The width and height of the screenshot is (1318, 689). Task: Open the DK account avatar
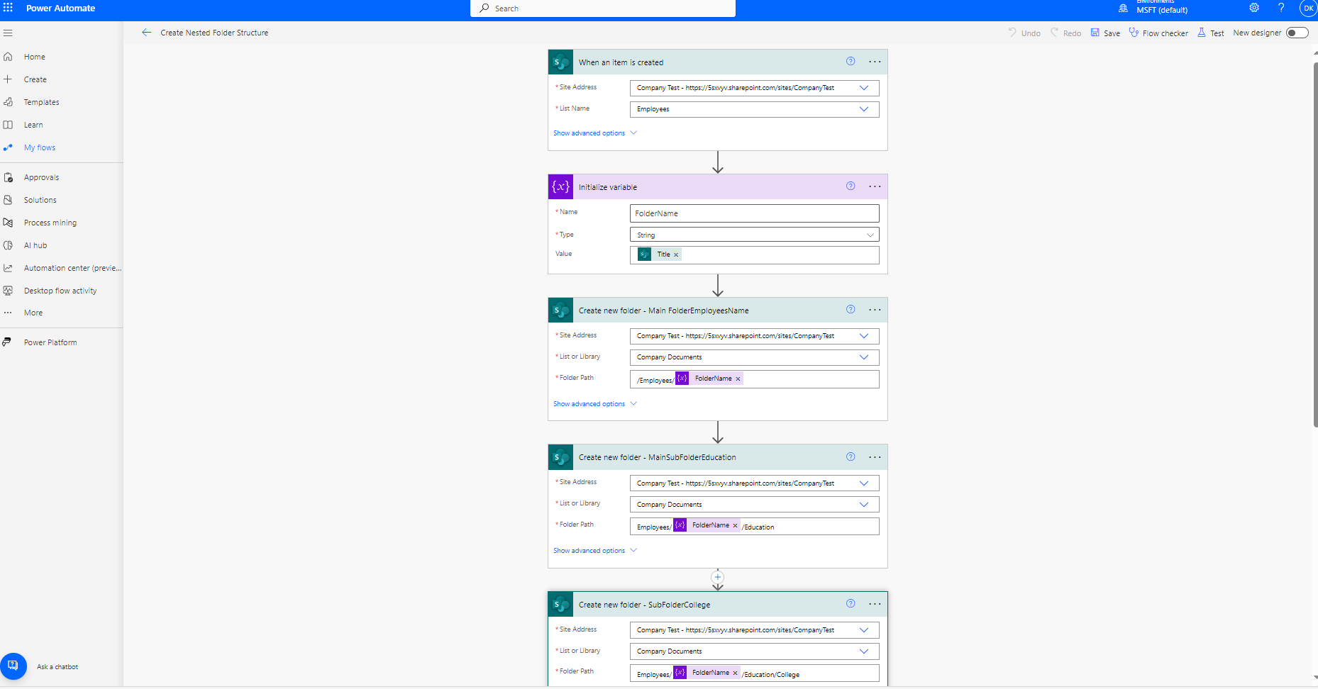click(x=1308, y=9)
